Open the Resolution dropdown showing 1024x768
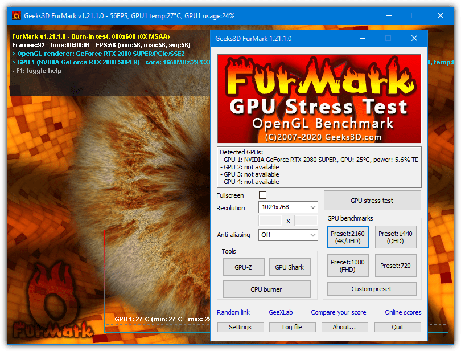 pos(288,207)
